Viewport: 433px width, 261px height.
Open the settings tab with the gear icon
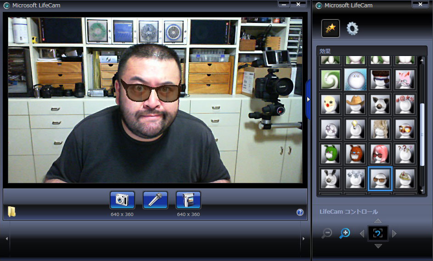click(352, 28)
